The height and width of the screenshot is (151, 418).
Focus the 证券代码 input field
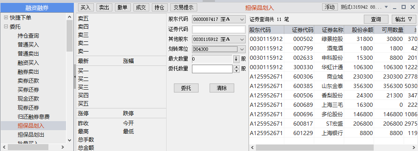coord(219,29)
